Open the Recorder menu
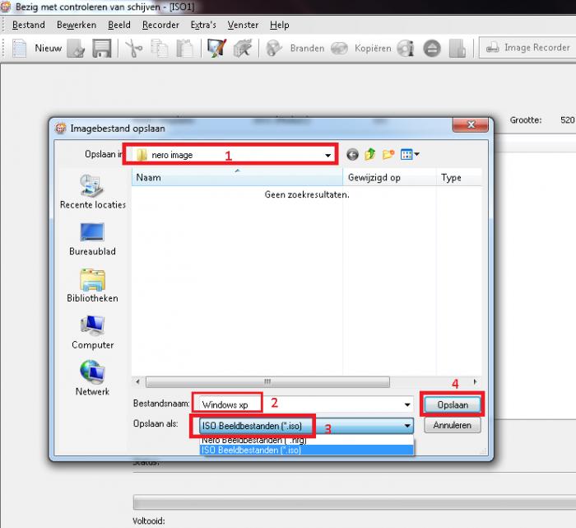Image resolution: width=576 pixels, height=528 pixels. 160,25
